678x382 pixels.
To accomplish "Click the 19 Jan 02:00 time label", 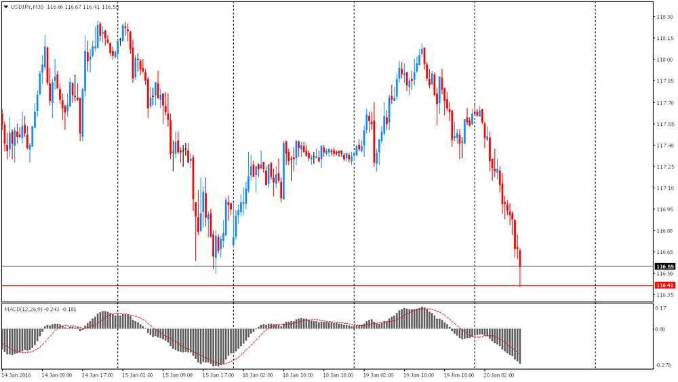I will tap(379, 375).
